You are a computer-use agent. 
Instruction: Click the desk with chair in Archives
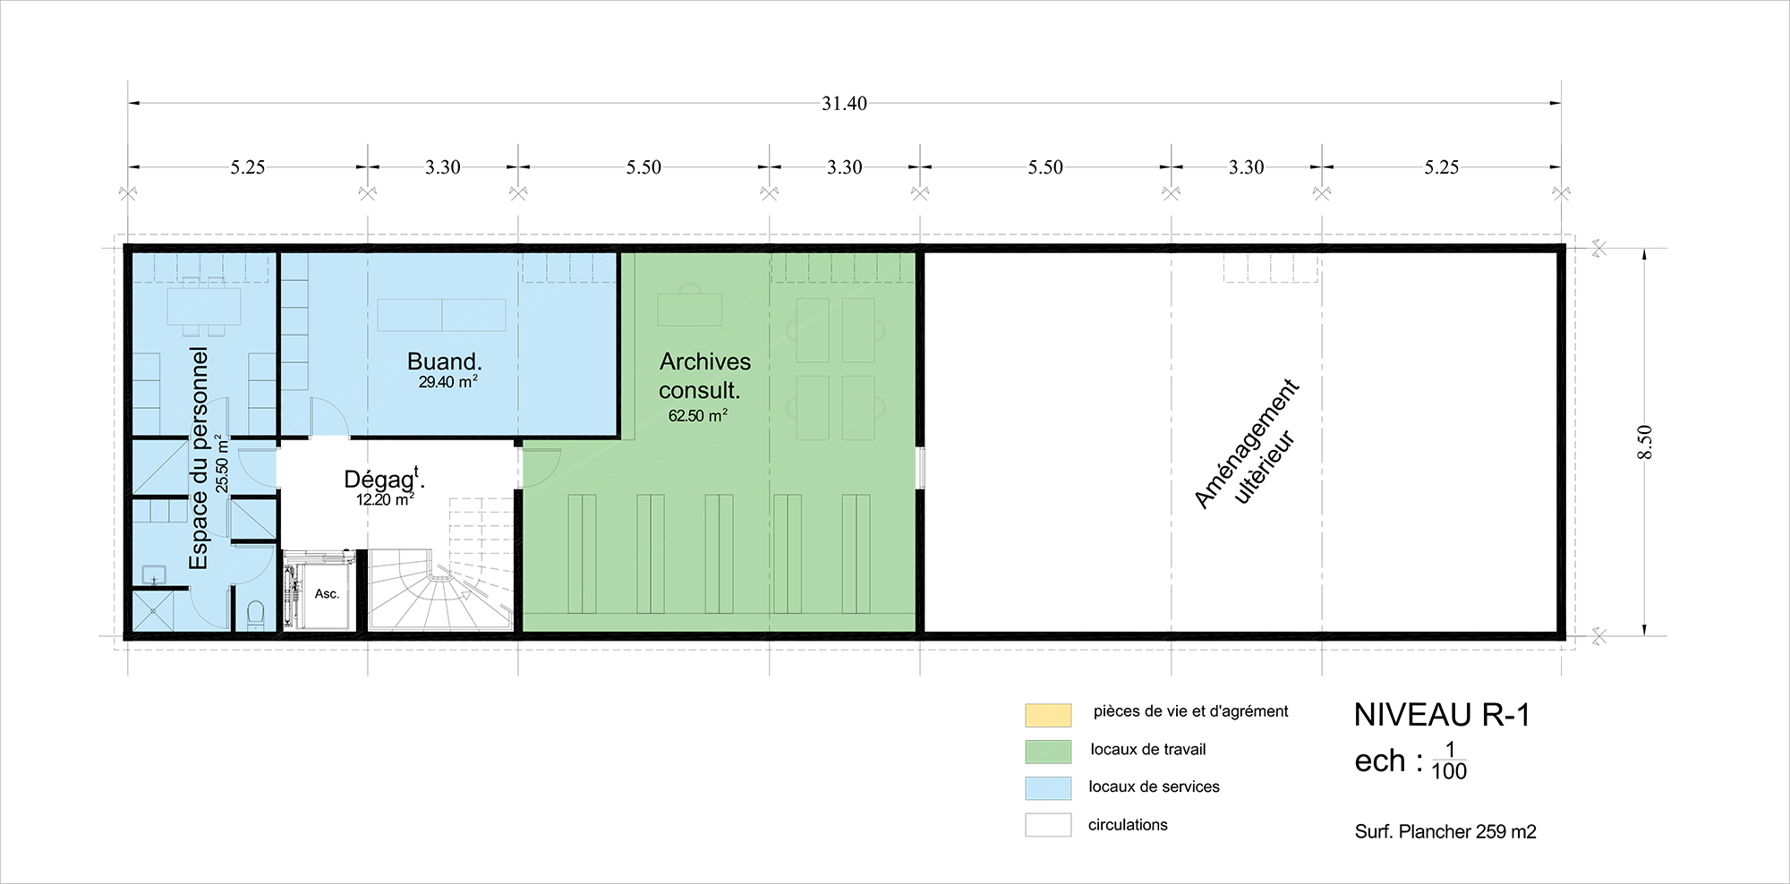tap(689, 309)
